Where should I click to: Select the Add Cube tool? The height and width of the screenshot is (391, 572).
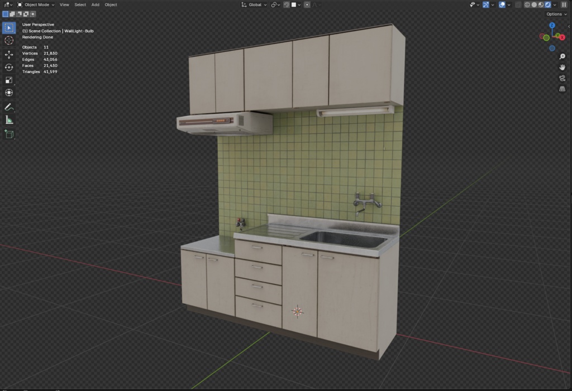(9, 134)
